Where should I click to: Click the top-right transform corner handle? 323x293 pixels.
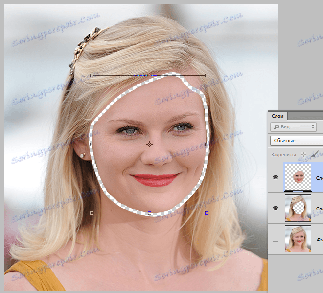coord(207,76)
